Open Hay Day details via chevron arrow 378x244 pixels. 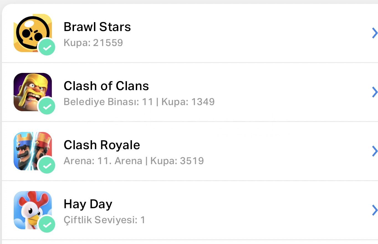[x=374, y=210]
